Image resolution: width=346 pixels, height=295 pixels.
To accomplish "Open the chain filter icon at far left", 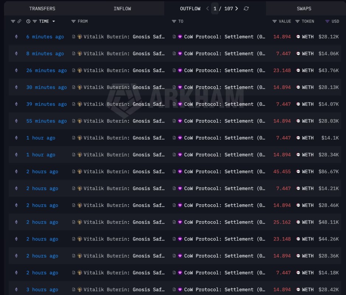I will pyautogui.click(x=13, y=21).
